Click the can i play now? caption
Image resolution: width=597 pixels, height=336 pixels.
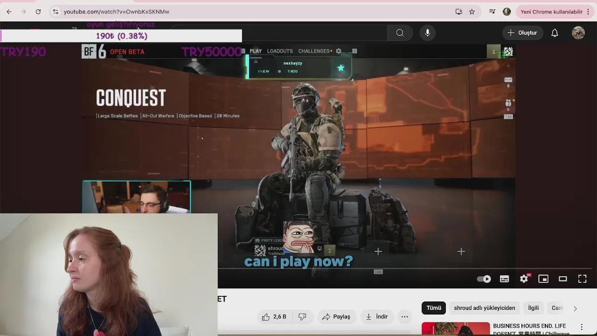pyautogui.click(x=298, y=261)
